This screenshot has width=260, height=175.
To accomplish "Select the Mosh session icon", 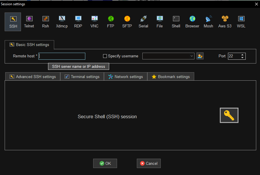I will tap(208, 22).
